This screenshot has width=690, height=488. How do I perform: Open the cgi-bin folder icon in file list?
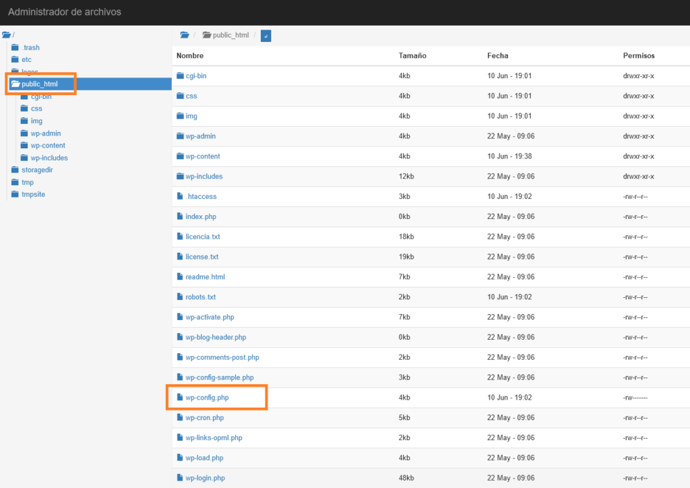(179, 75)
